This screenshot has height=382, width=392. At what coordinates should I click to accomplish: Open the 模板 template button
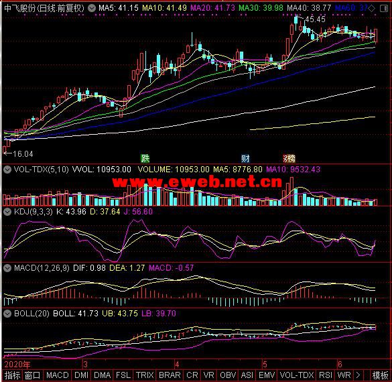(x=380, y=375)
